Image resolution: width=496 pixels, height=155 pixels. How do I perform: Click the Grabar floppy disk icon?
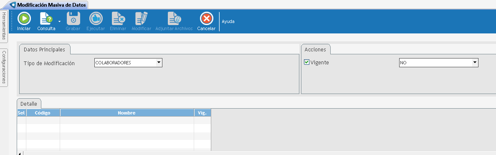click(x=73, y=18)
